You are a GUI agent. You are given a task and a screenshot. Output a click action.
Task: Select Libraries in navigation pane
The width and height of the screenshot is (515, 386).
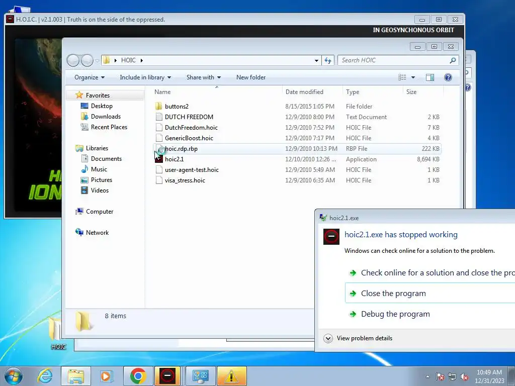97,148
